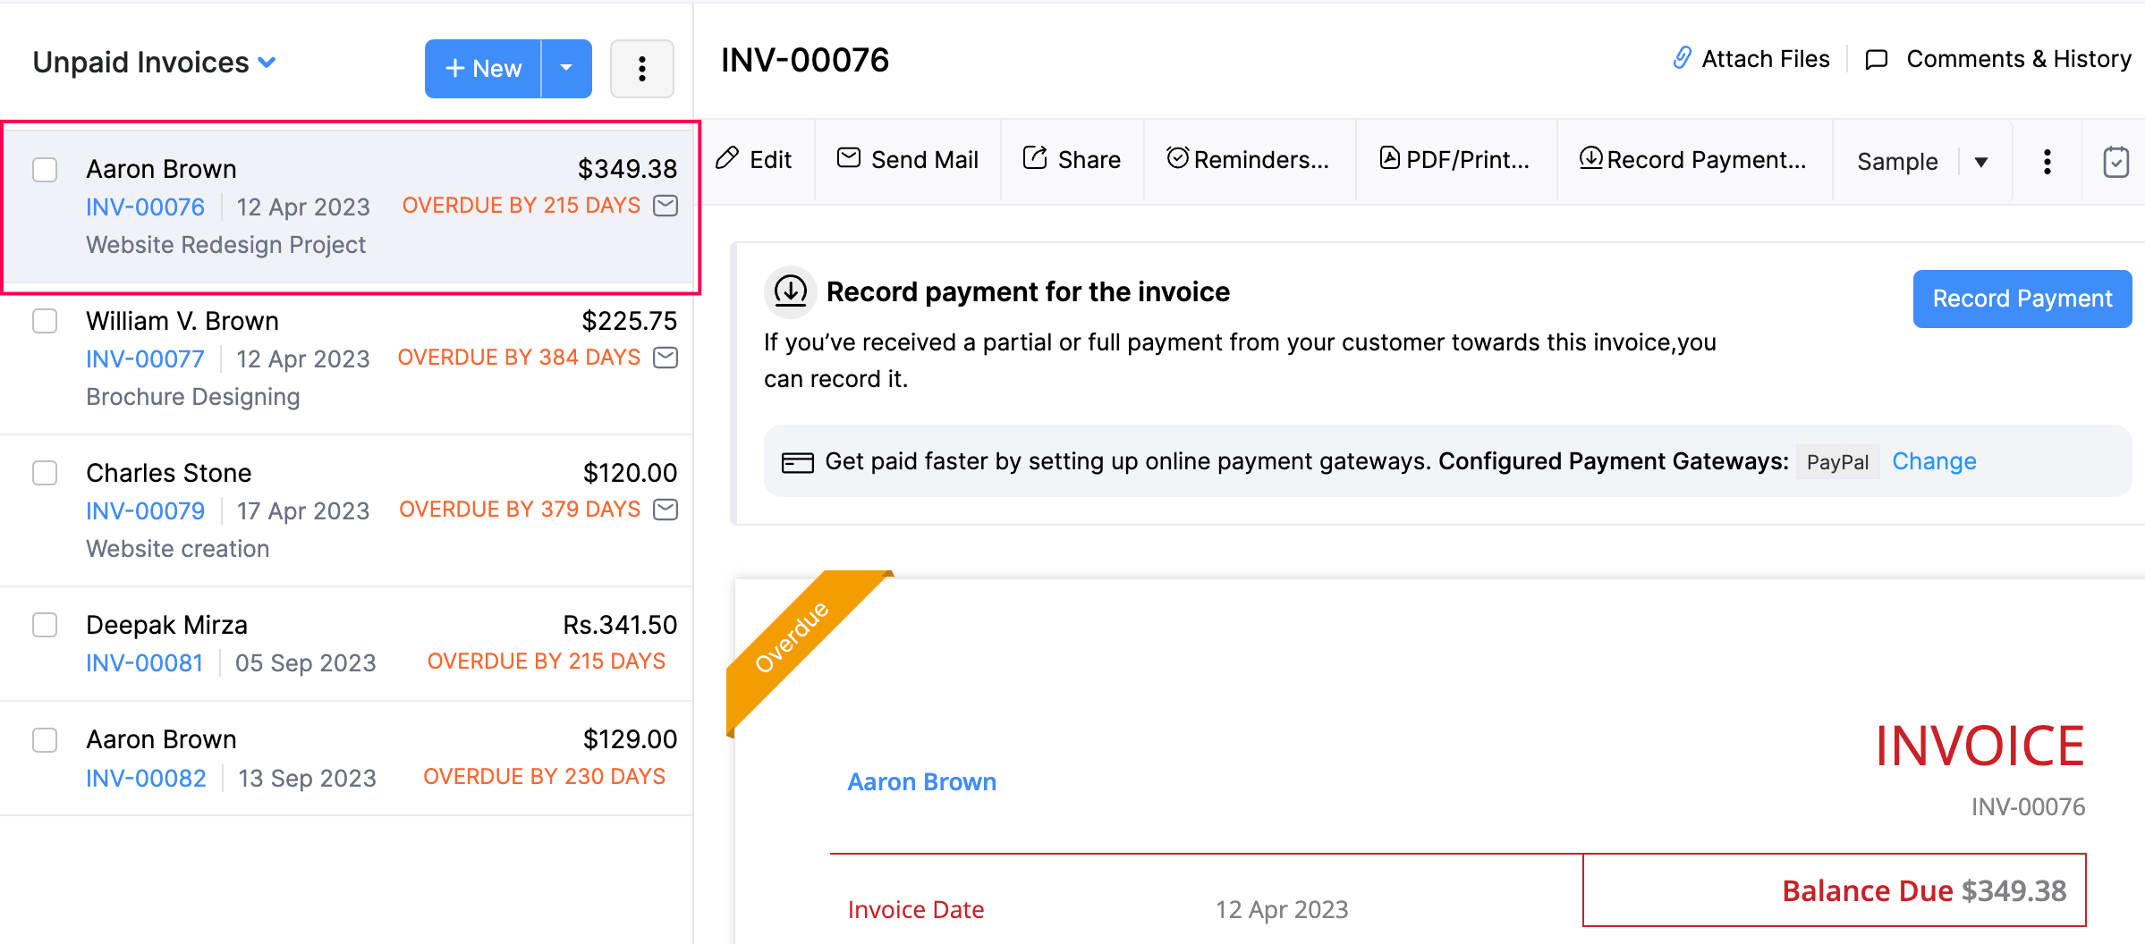Viewport: 2145px width, 944px height.
Task: Select the Charles Stone invoice checkbox
Action: pos(45,473)
